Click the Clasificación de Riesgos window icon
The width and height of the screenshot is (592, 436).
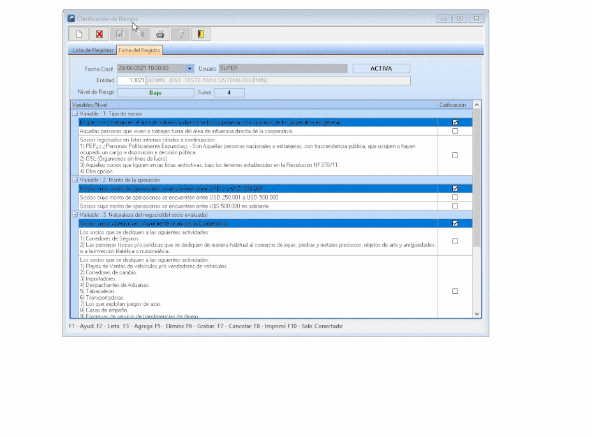(x=71, y=18)
